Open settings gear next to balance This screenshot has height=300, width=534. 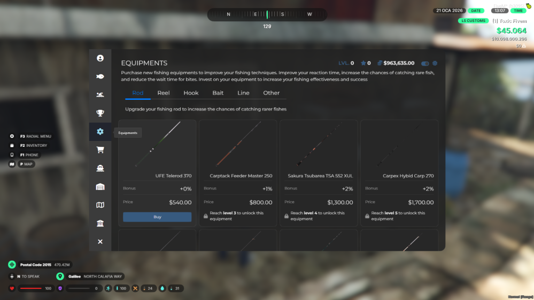click(435, 63)
